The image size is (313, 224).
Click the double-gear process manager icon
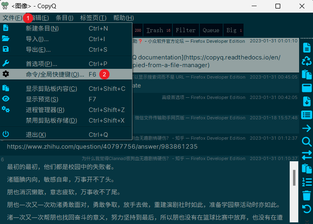[x=6, y=109]
